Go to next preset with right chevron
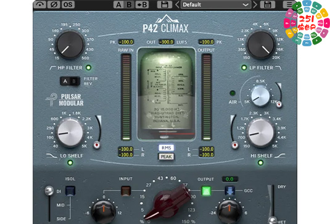The height and width of the screenshot is (224, 330). pos(255,5)
